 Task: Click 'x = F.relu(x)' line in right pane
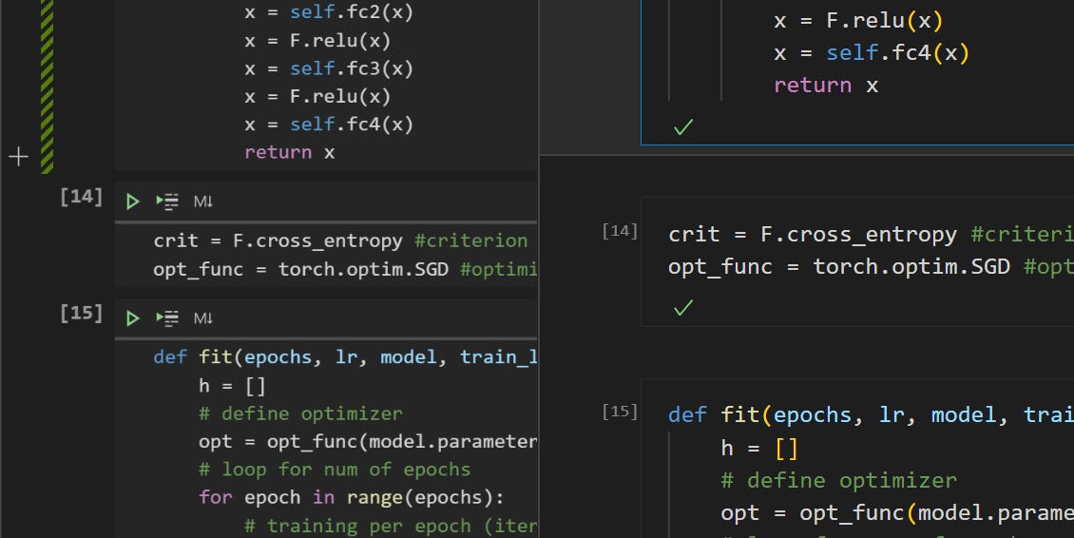(858, 21)
